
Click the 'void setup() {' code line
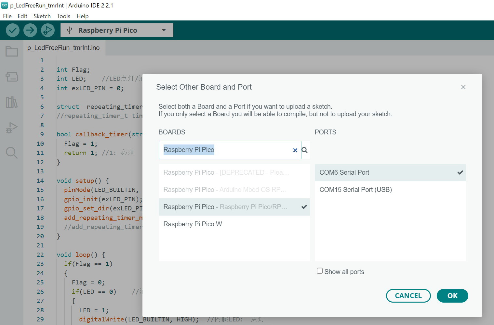[83, 181]
